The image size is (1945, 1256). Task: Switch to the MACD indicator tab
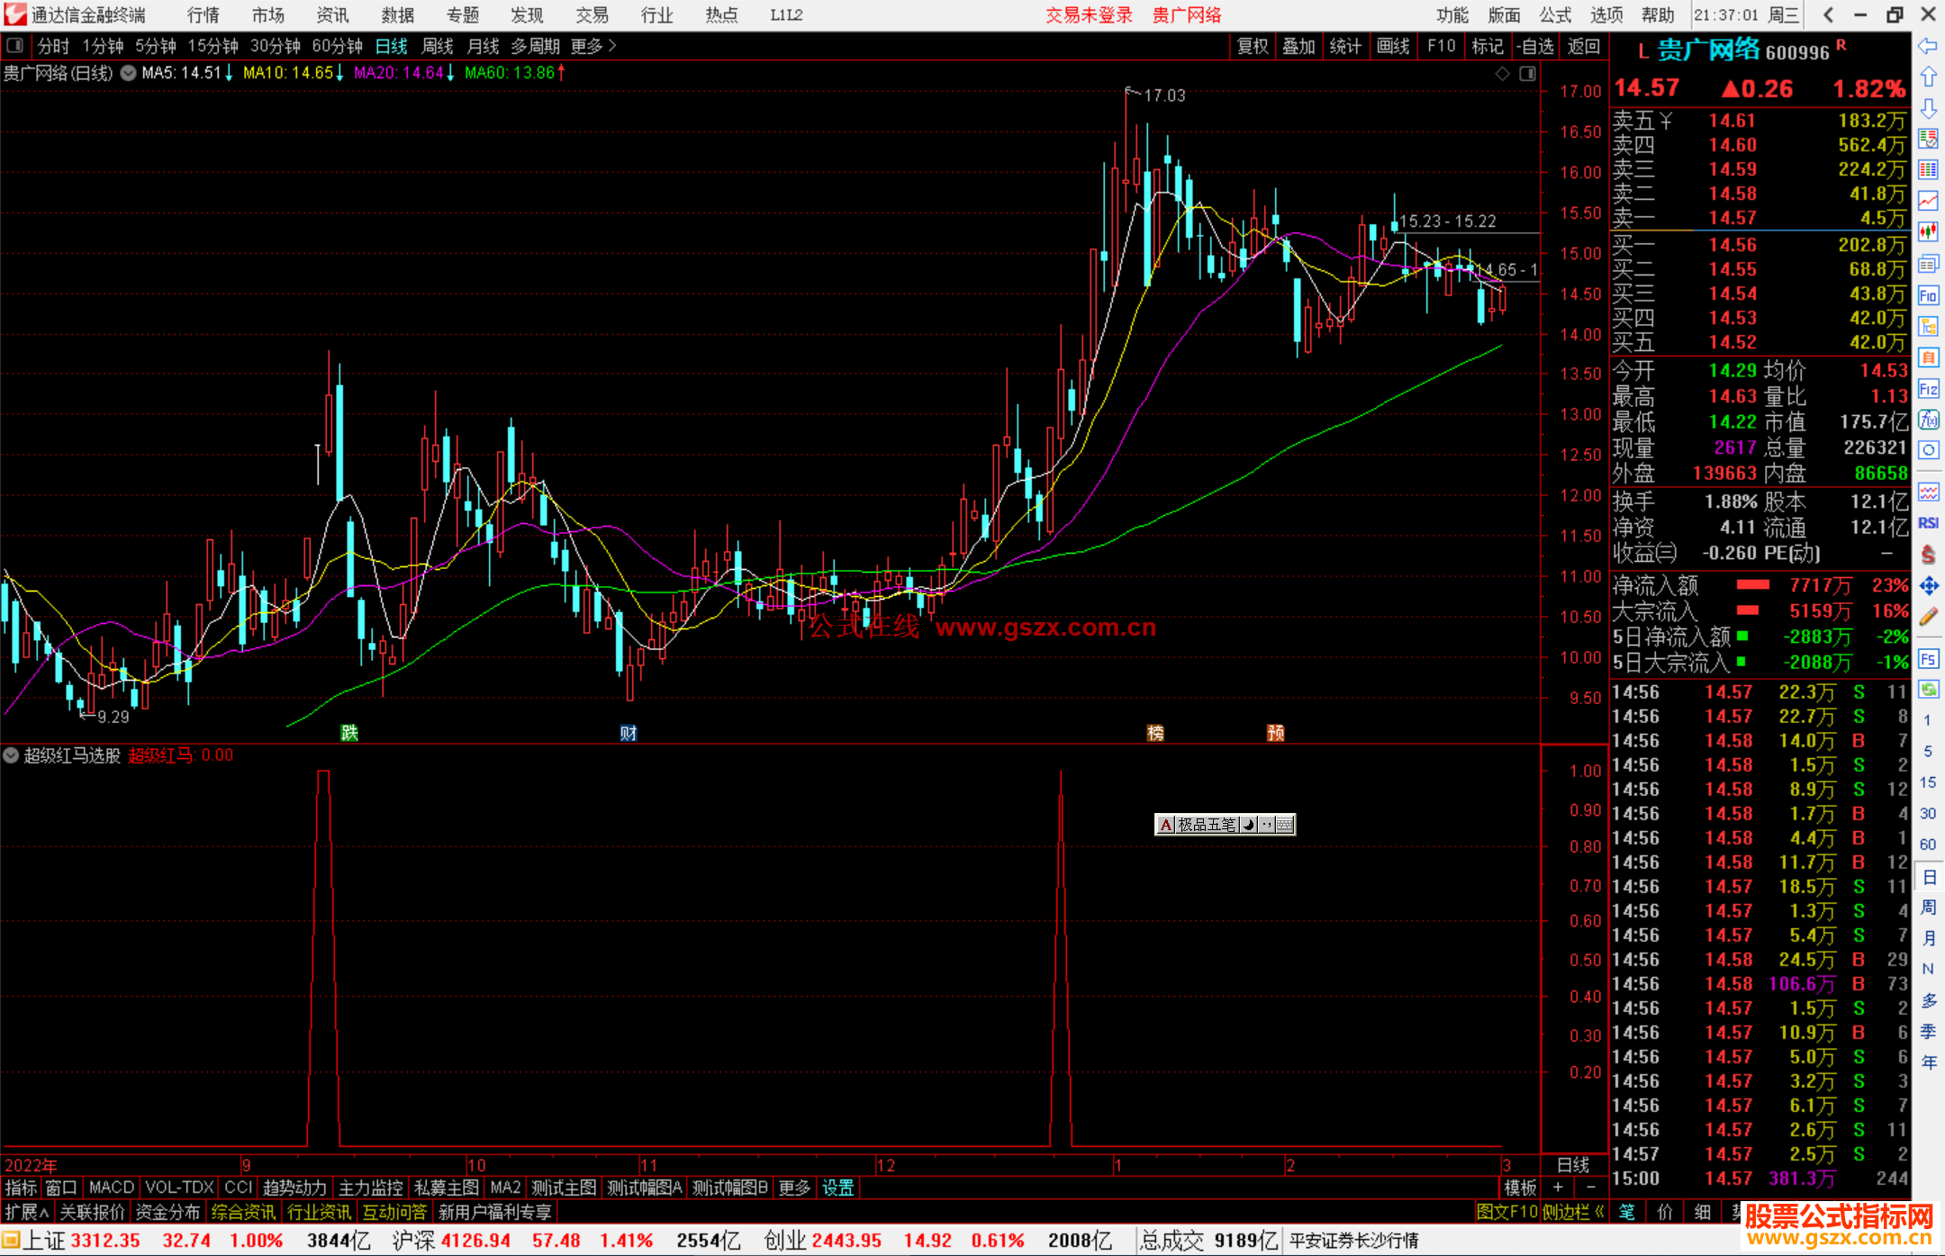coord(111,1188)
